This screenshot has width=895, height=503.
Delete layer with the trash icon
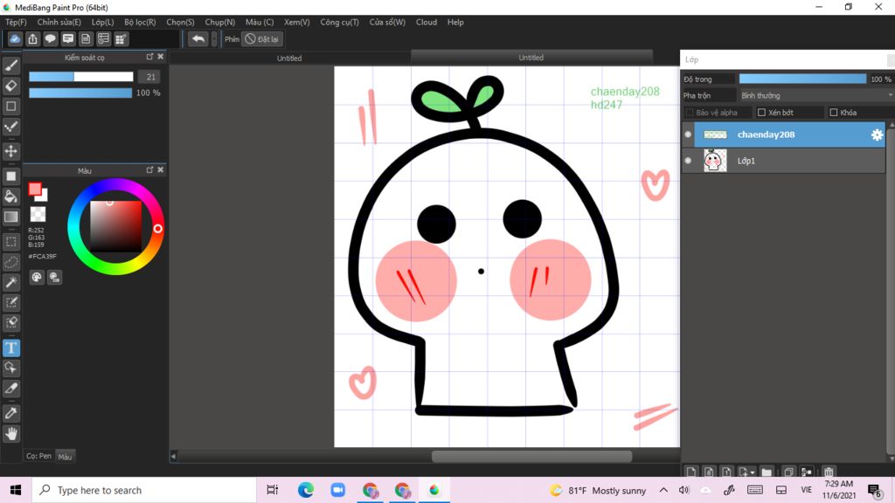829,472
